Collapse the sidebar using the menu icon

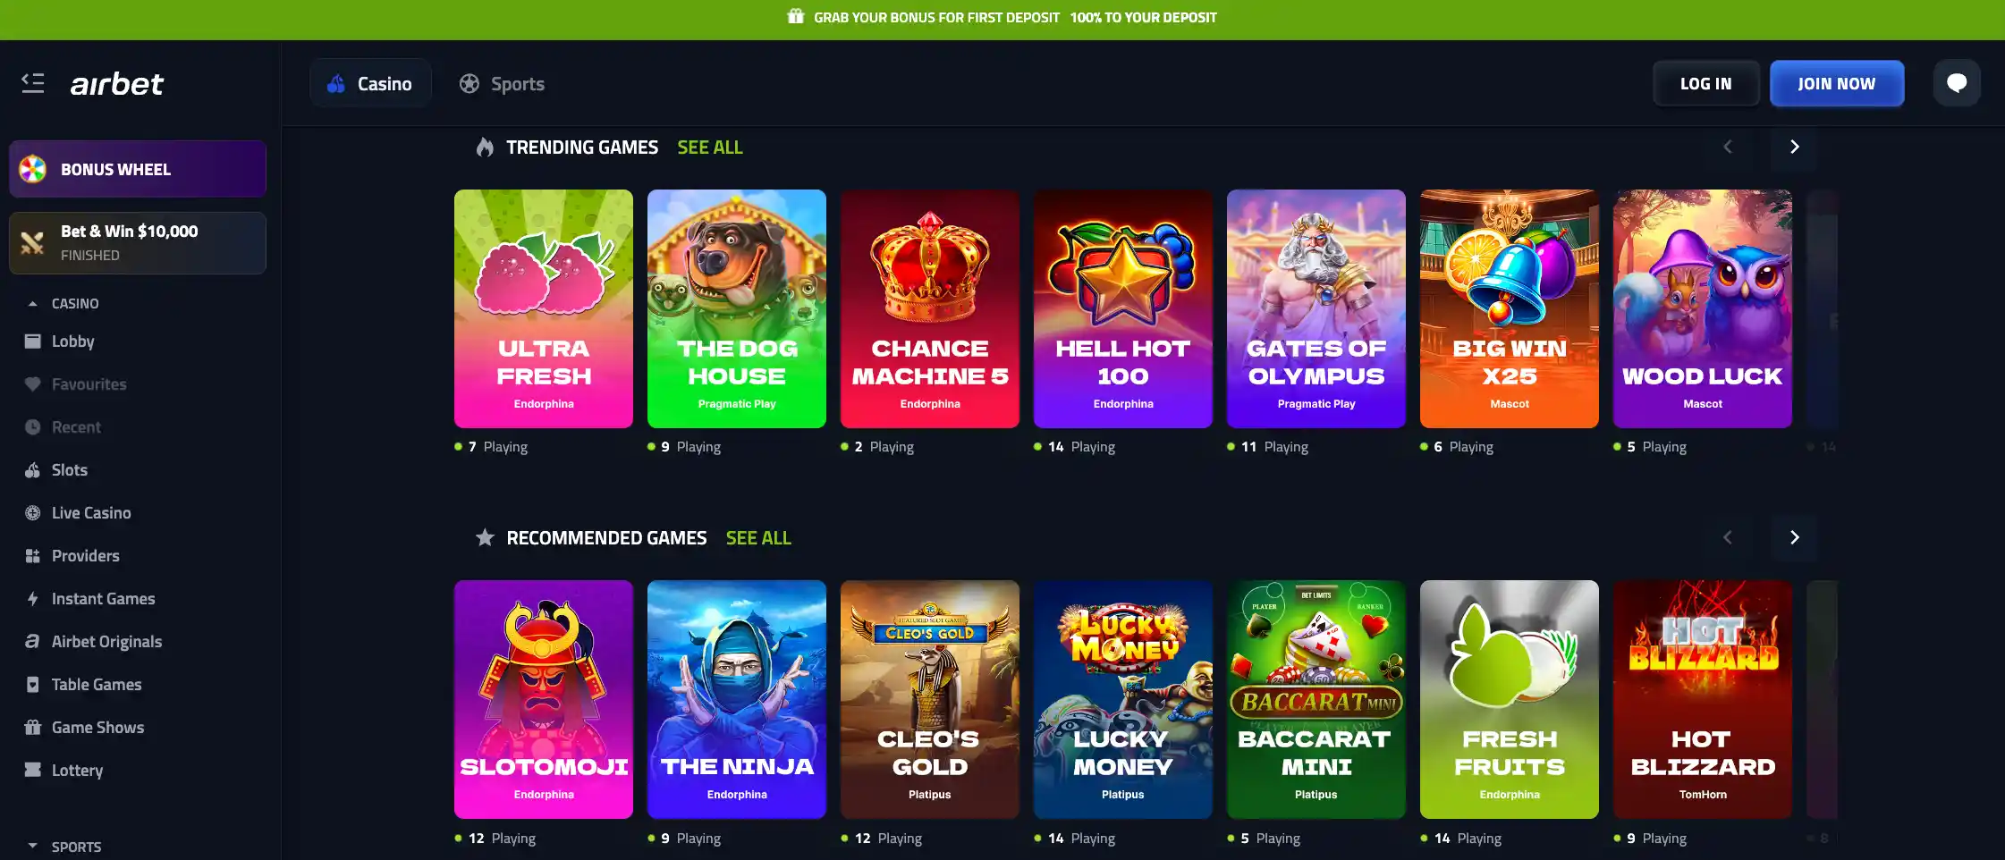[x=33, y=83]
